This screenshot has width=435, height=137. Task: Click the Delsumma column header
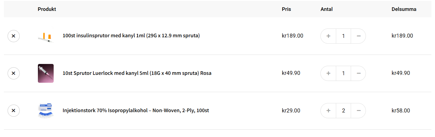[404, 9]
